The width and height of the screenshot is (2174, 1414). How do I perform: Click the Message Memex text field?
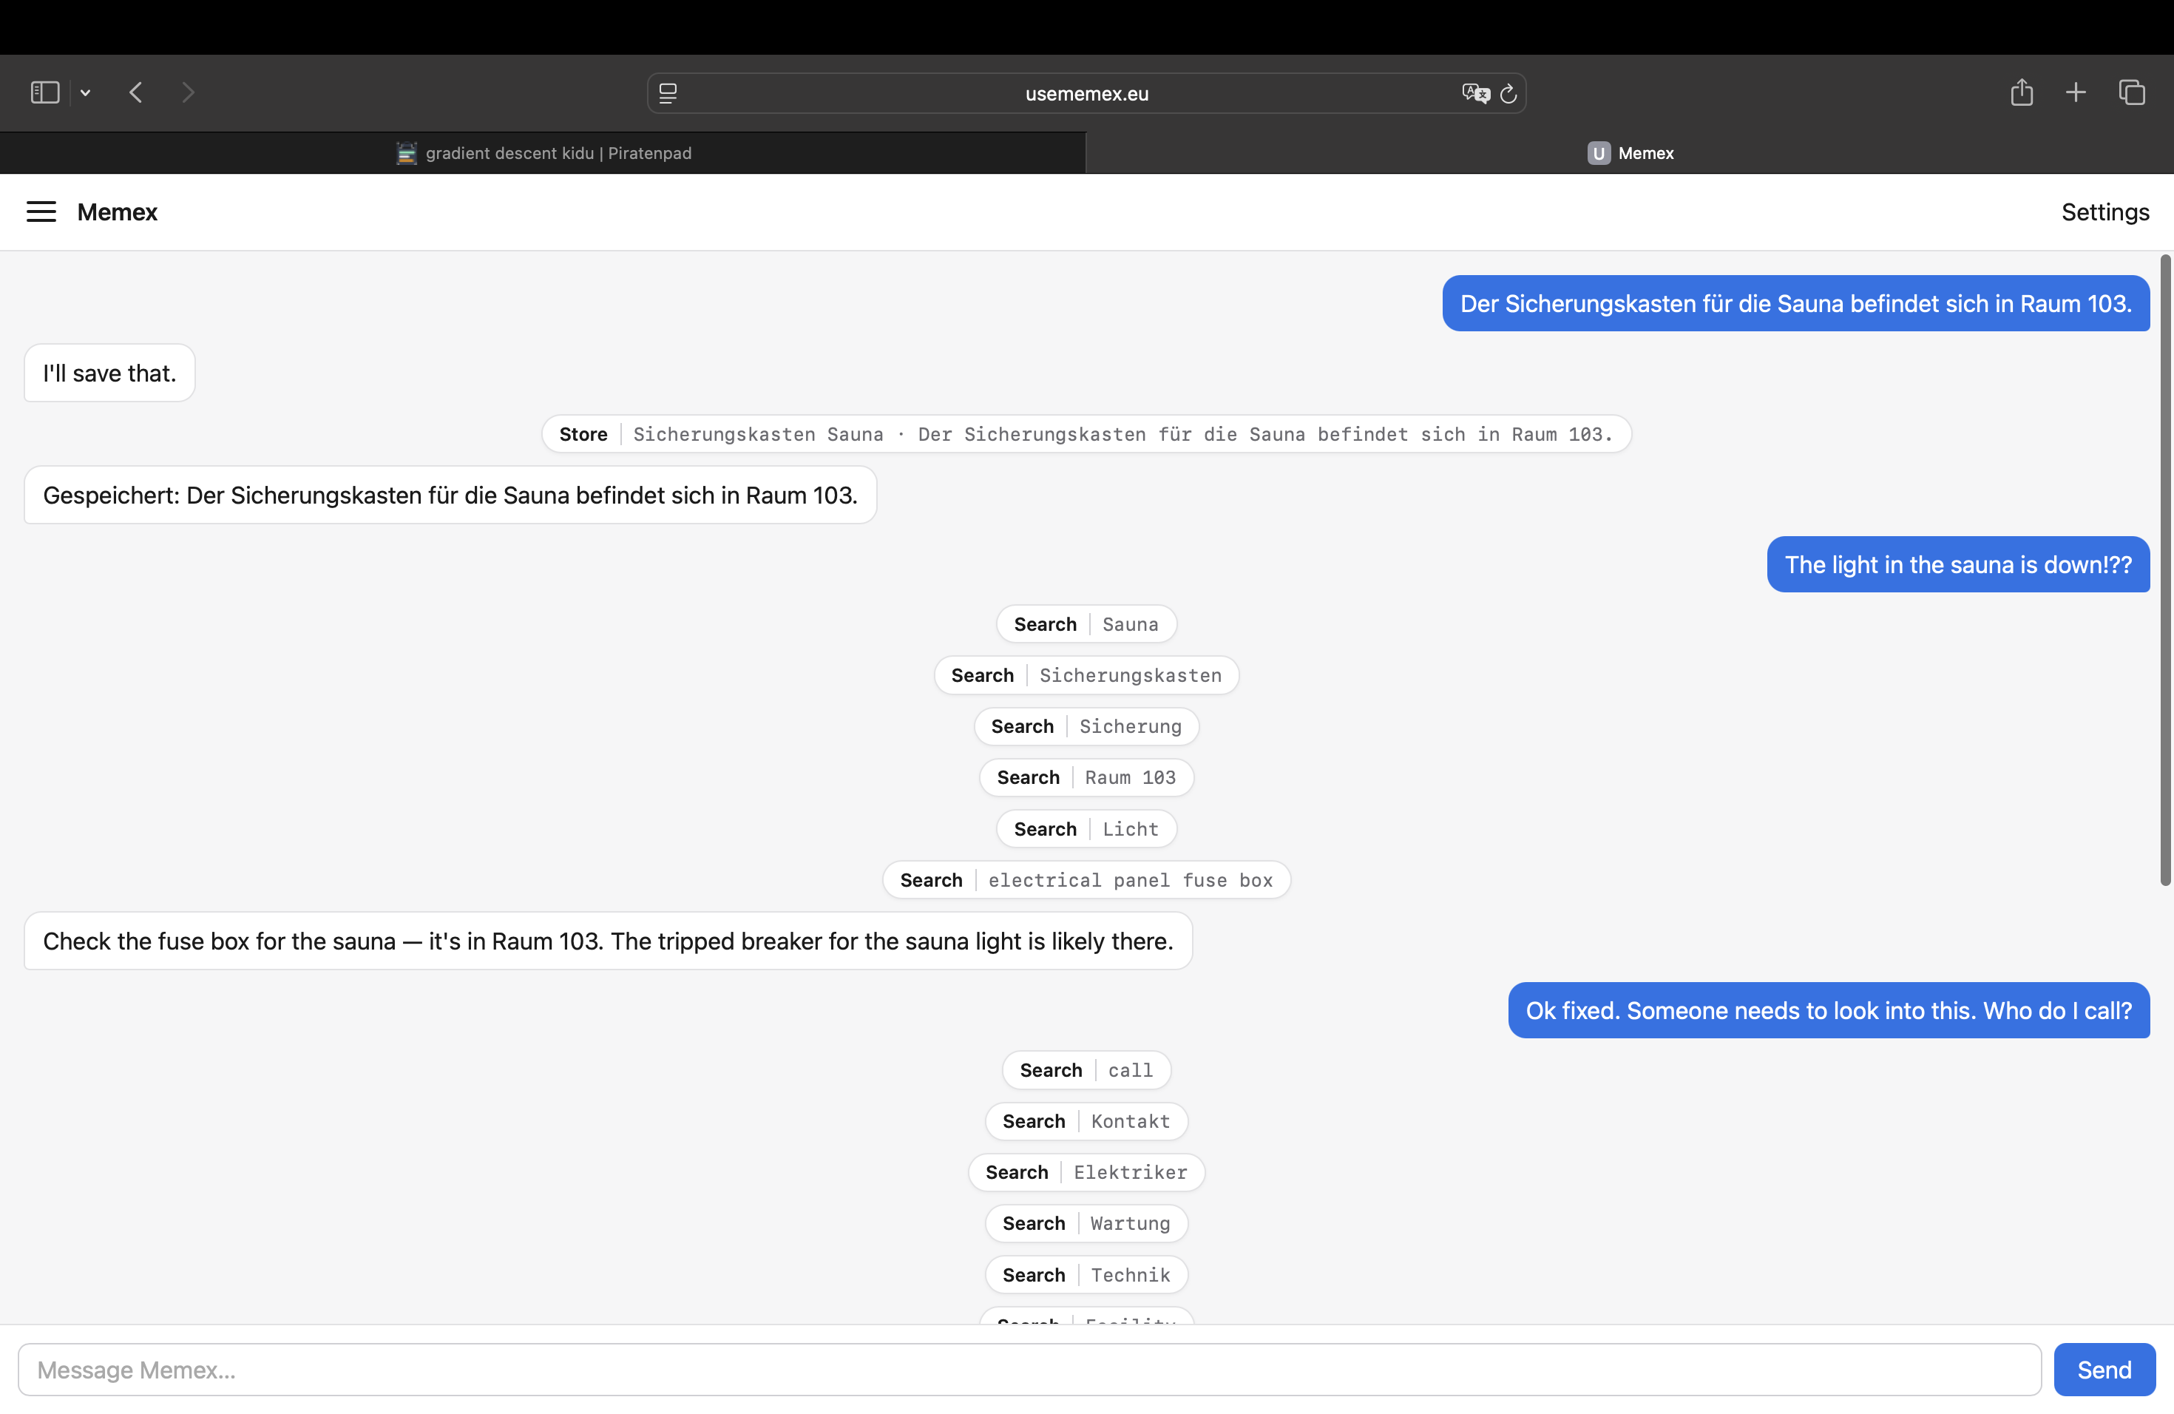pyautogui.click(x=1029, y=1369)
